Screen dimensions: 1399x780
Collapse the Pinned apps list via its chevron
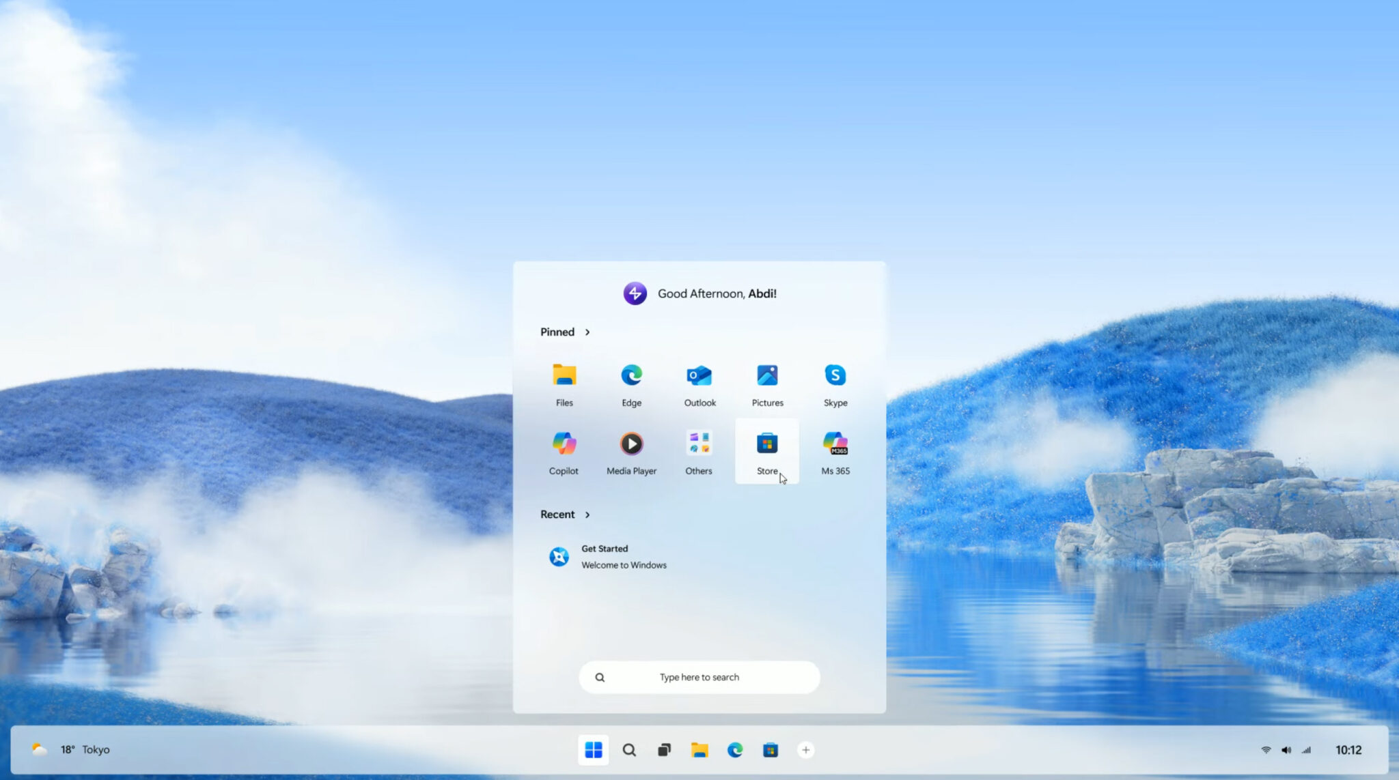click(x=587, y=332)
